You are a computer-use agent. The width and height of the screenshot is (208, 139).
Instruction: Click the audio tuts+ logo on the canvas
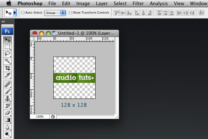(x=74, y=78)
